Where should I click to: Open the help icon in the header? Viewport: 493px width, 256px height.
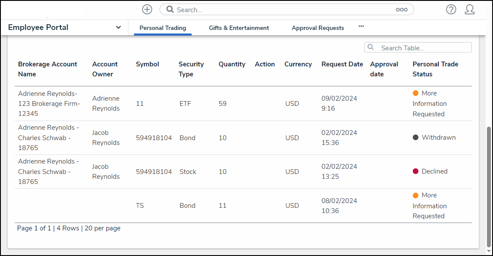(451, 9)
